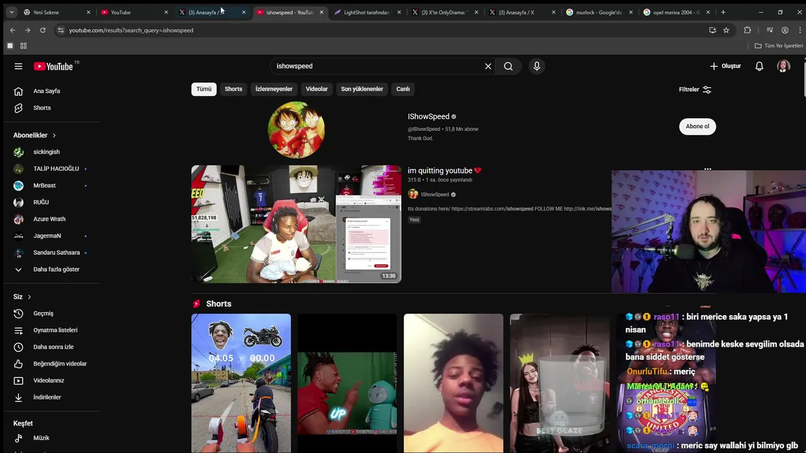Expand the Abonelikler section
The width and height of the screenshot is (806, 453).
point(35,135)
